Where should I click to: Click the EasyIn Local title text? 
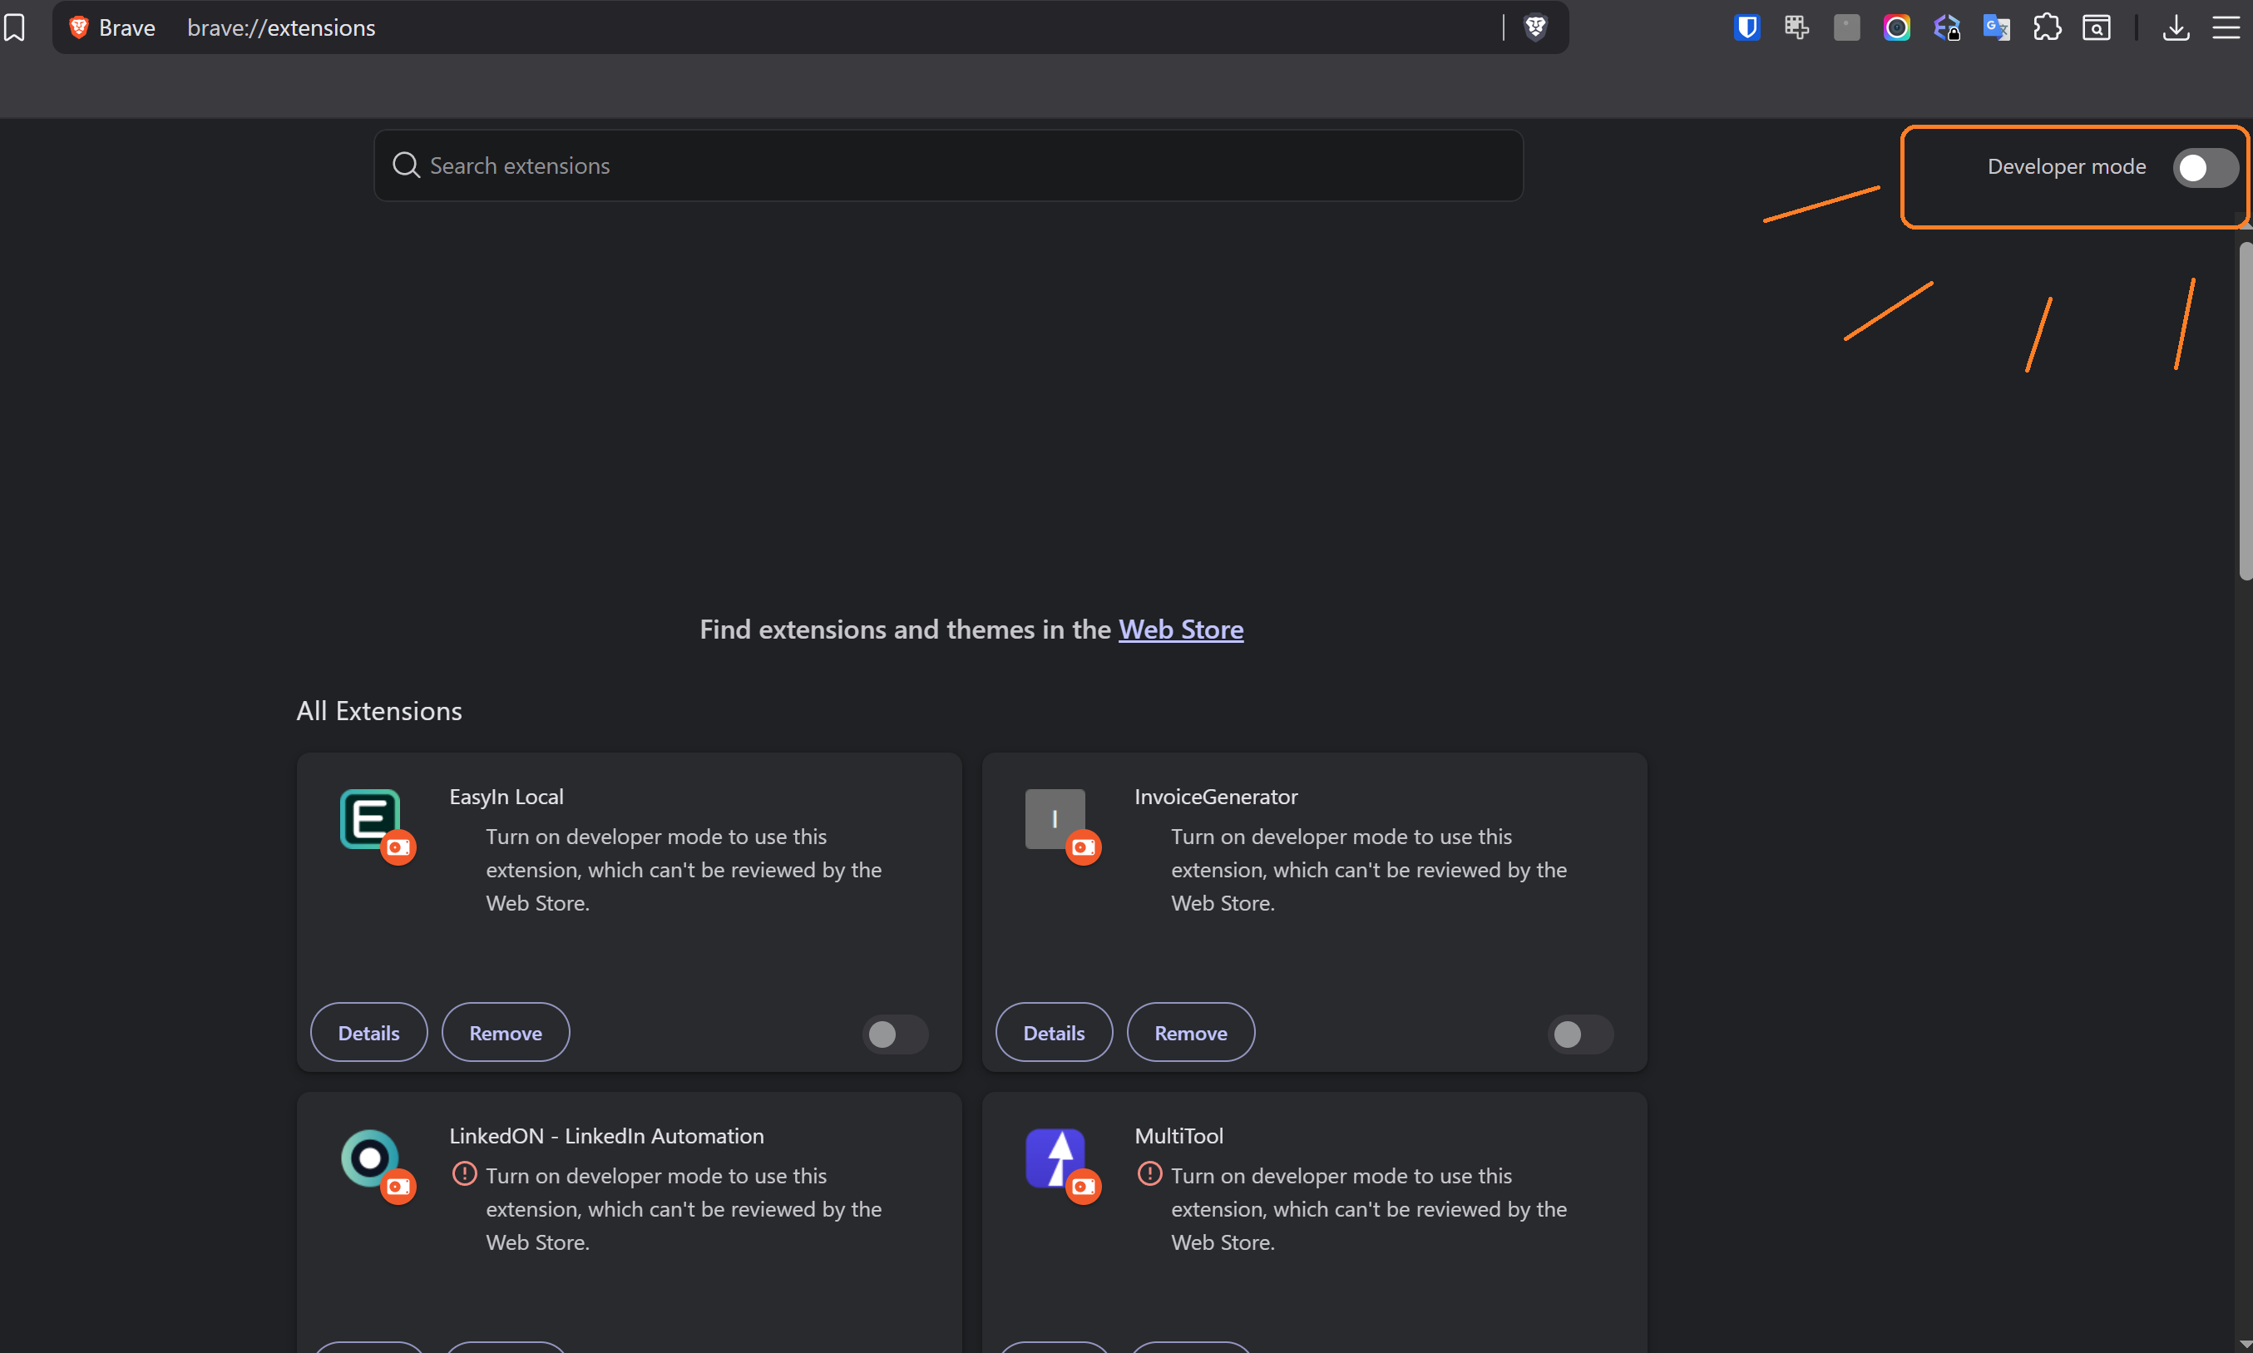coord(506,797)
